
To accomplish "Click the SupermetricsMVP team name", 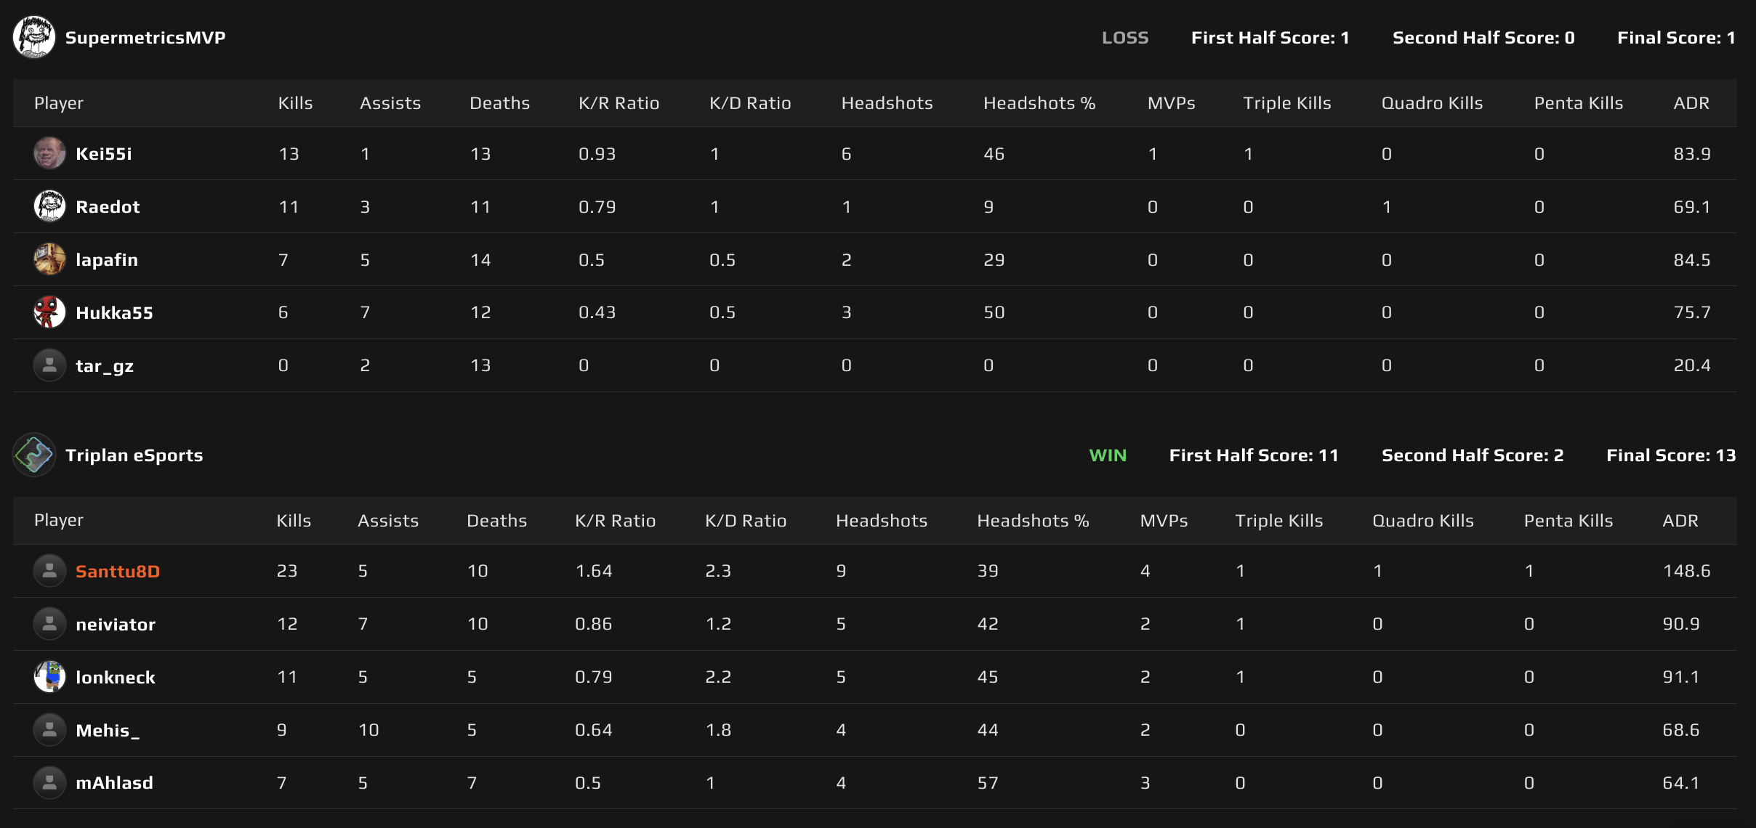I will tap(145, 37).
